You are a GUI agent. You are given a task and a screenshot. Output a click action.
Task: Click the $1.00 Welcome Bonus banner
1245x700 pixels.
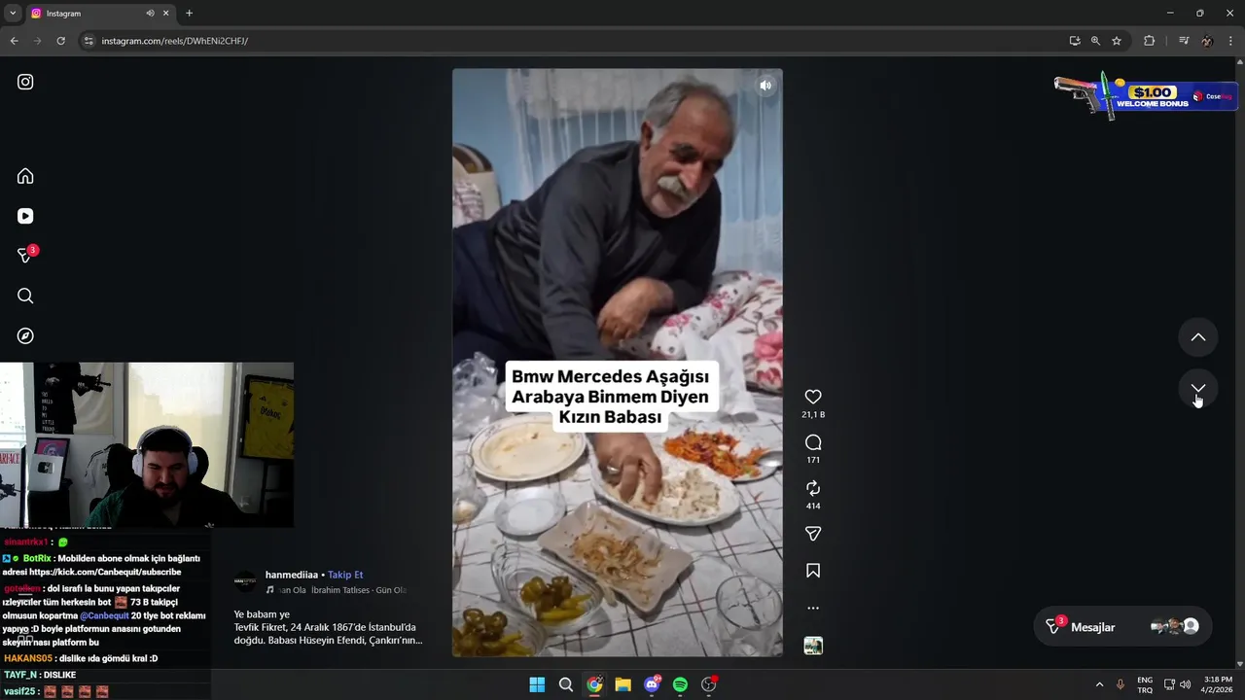(1145, 95)
